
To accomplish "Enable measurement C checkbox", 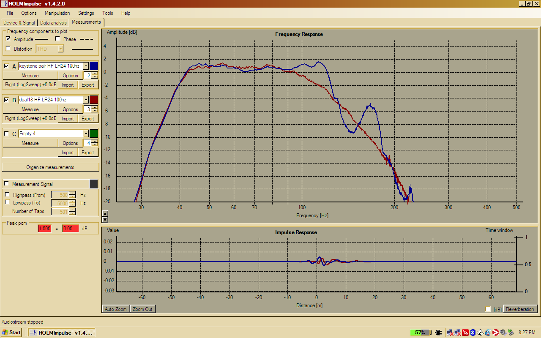I will click(x=6, y=134).
